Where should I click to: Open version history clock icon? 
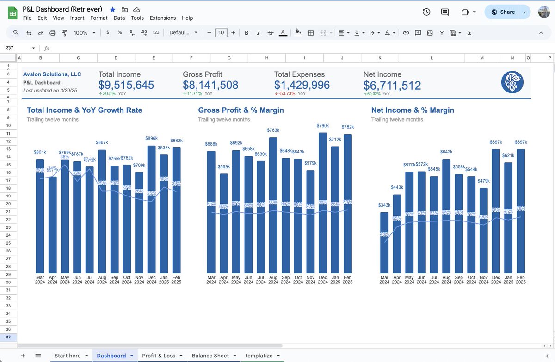pyautogui.click(x=426, y=12)
